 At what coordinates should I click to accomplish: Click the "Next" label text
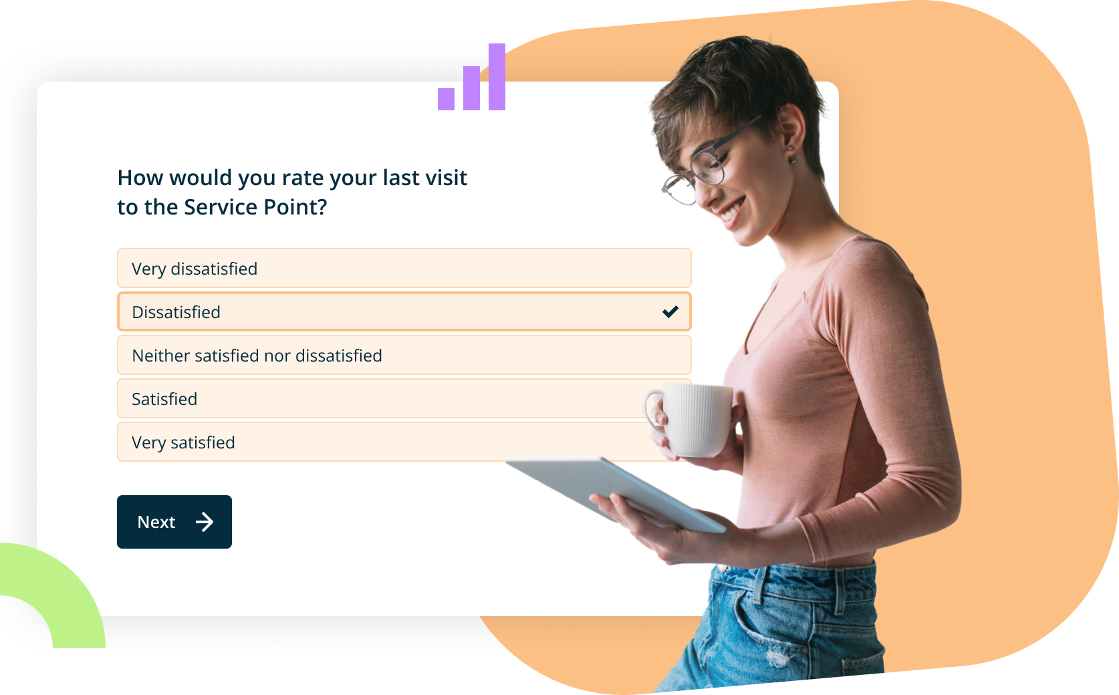click(x=156, y=522)
